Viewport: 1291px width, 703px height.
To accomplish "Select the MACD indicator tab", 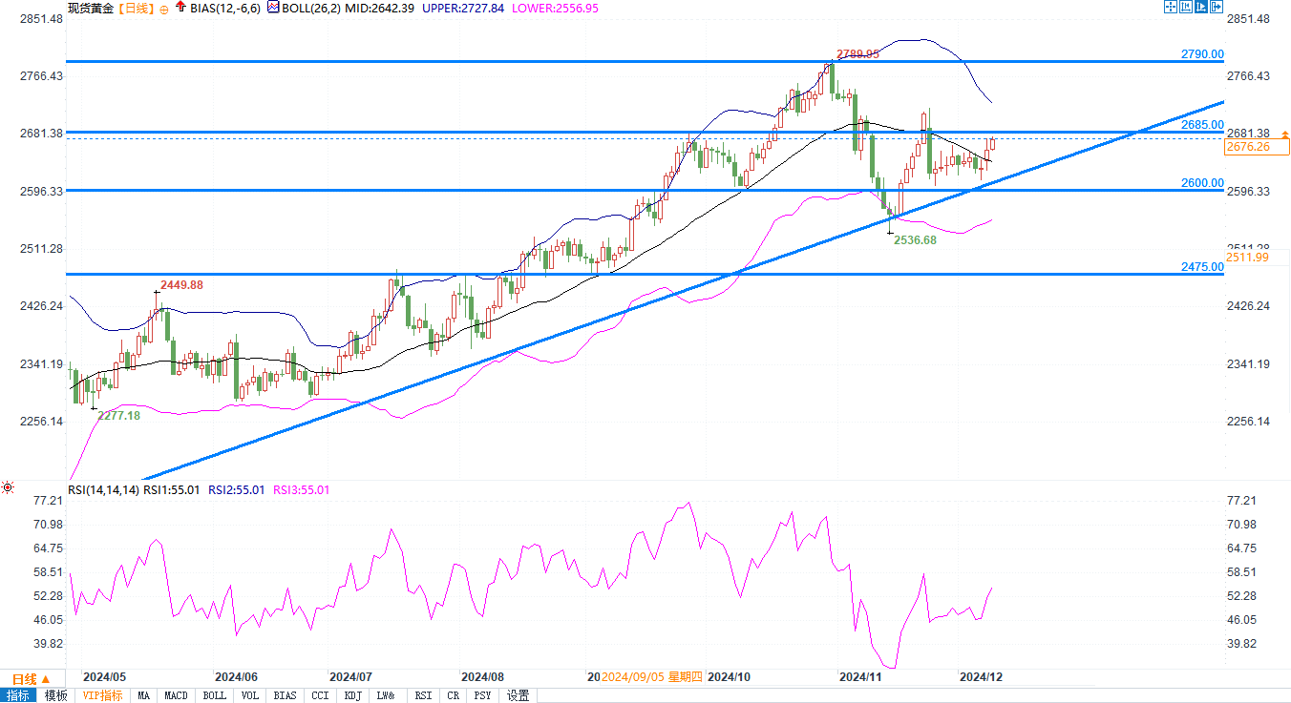I will [x=176, y=695].
